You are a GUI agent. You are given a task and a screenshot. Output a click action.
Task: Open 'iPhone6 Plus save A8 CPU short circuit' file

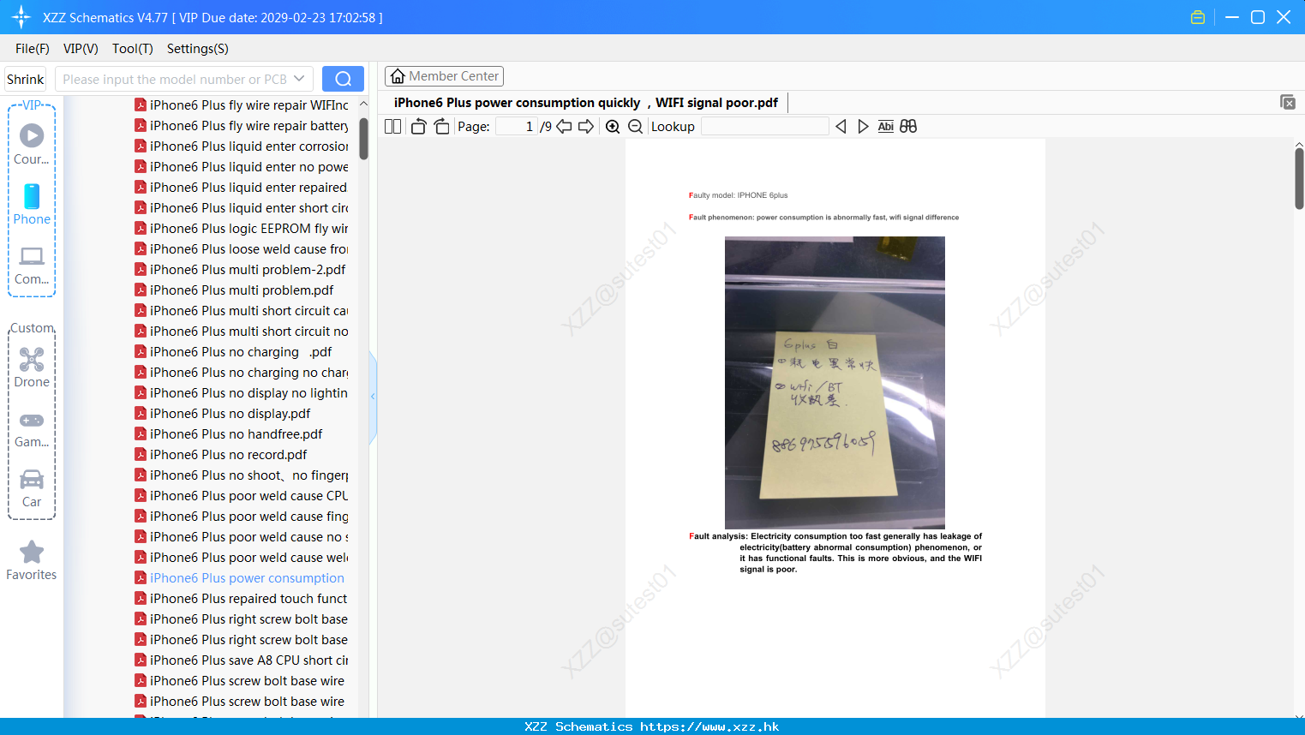coord(242,660)
